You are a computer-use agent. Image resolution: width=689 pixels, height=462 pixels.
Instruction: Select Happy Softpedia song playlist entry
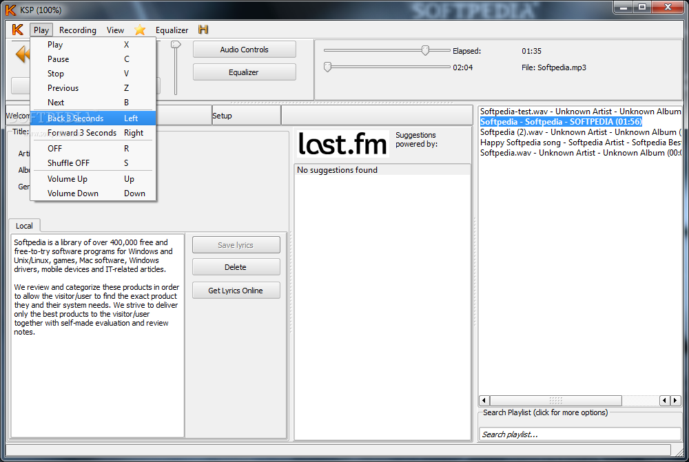(x=580, y=143)
